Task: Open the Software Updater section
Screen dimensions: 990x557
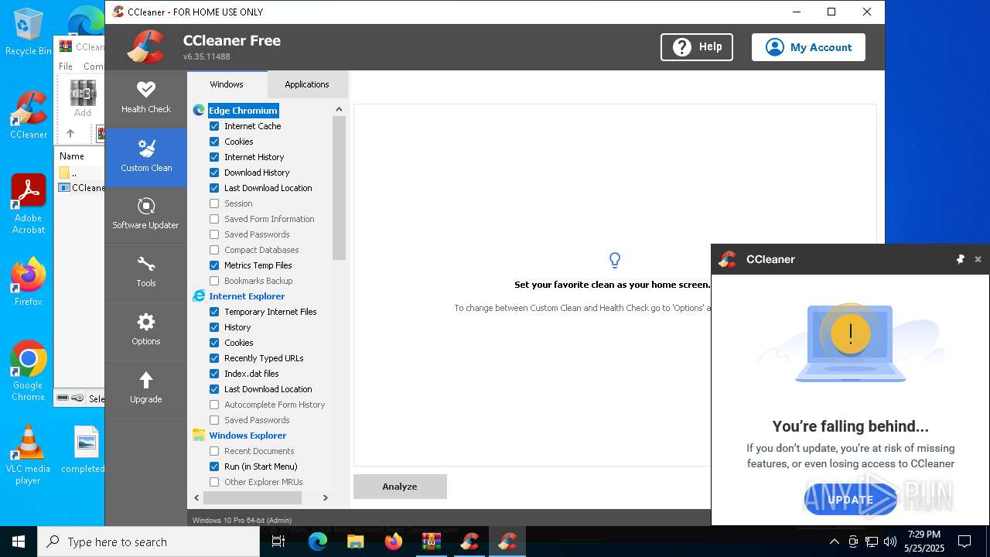Action: pos(145,215)
